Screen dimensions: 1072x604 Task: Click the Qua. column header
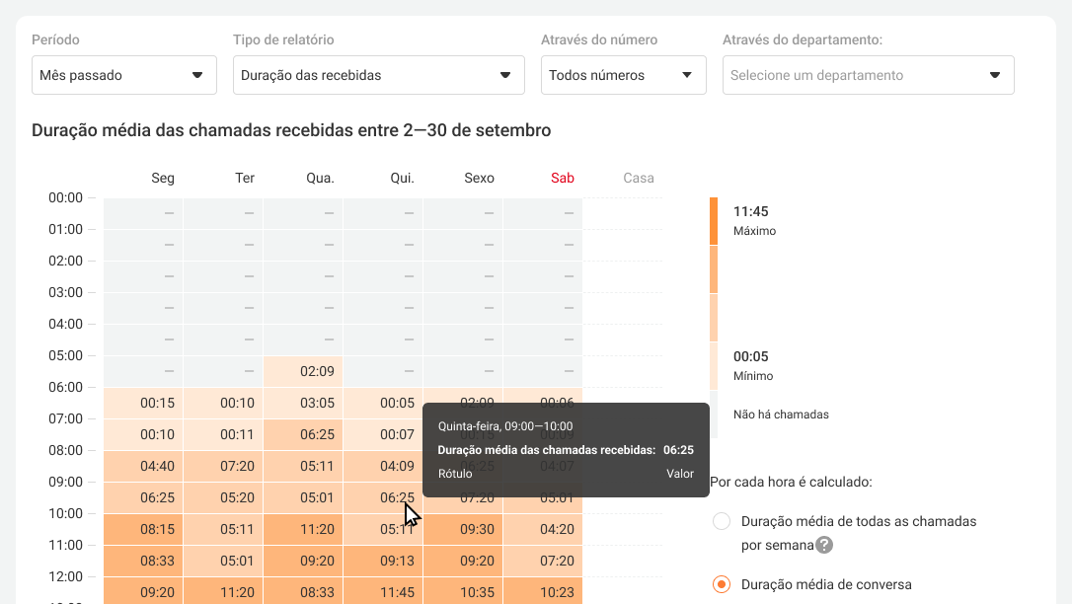320,179
